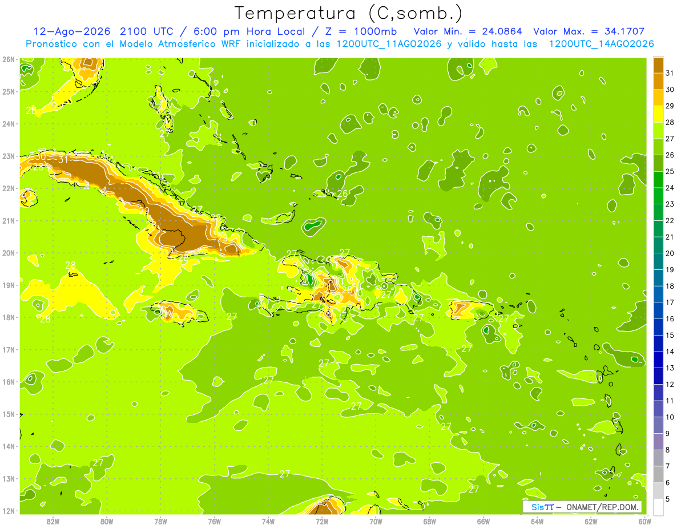
Task: Click the gray legend band between 6 and 7
Action: (658, 474)
